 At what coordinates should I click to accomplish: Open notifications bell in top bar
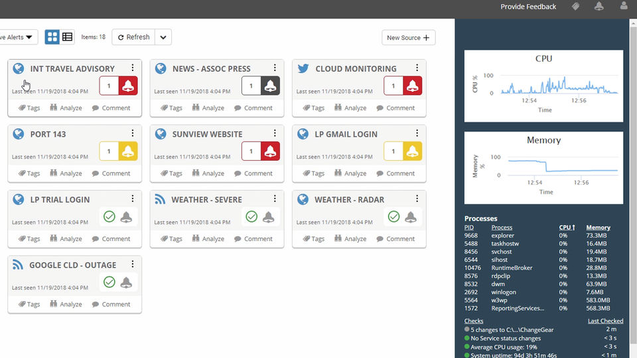(599, 6)
